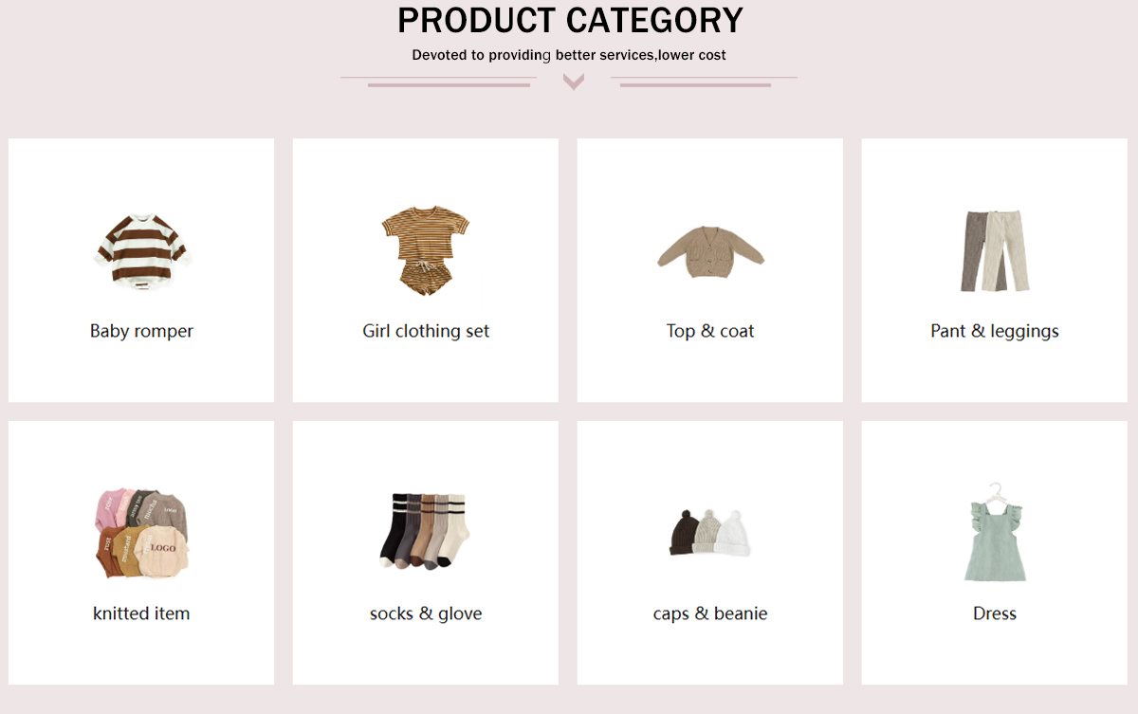1138x714 pixels.
Task: Click the row of socks image
Action: tap(425, 531)
